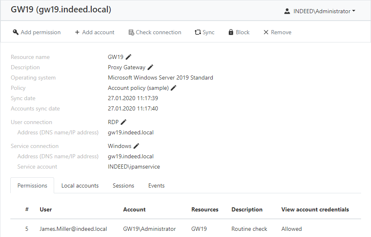Edit the Windows service connection
Image resolution: width=371 pixels, height=237 pixels.
tap(136, 146)
